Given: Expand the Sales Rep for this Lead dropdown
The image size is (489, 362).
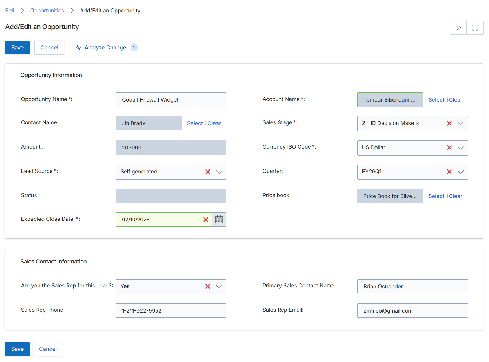Looking at the screenshot, I should pyautogui.click(x=219, y=287).
